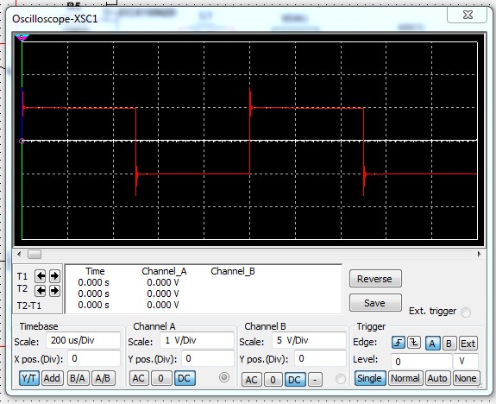Screen dimensions: 496x404
Task: Switch timebase to Y/T mode
Action: pyautogui.click(x=29, y=378)
